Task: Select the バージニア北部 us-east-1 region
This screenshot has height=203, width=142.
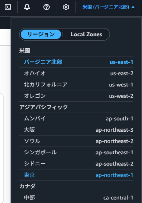Action: point(76,62)
